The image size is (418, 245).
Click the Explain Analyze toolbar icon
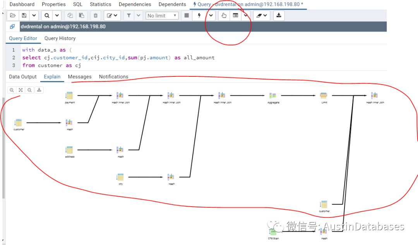(235, 16)
